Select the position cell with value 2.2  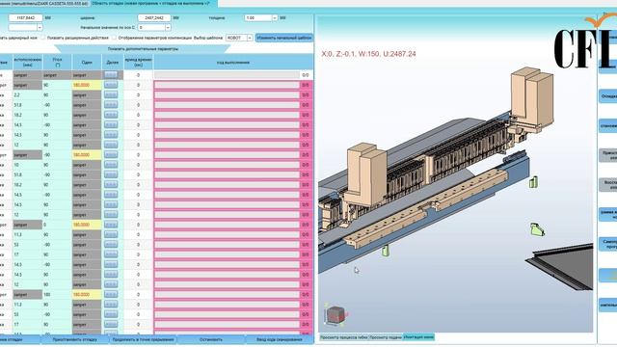[x=28, y=94]
